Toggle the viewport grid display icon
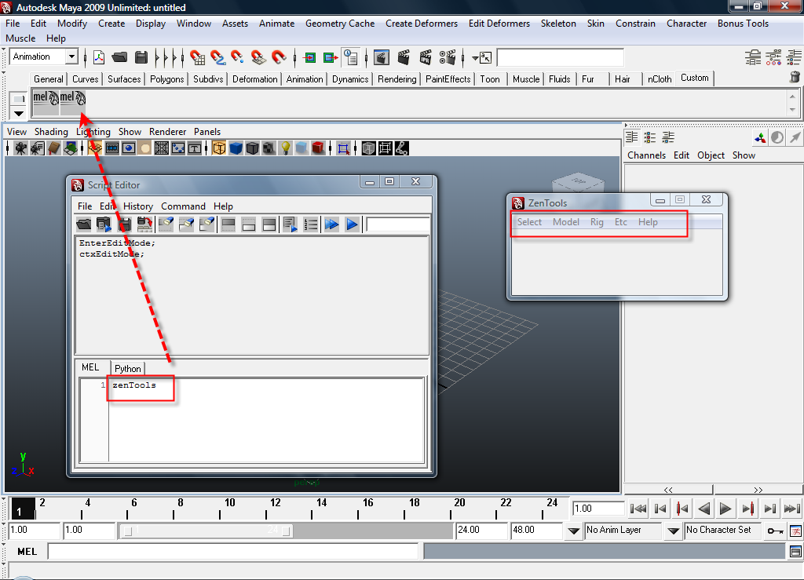Image resolution: width=804 pixels, height=580 pixels. pyautogui.click(x=95, y=148)
